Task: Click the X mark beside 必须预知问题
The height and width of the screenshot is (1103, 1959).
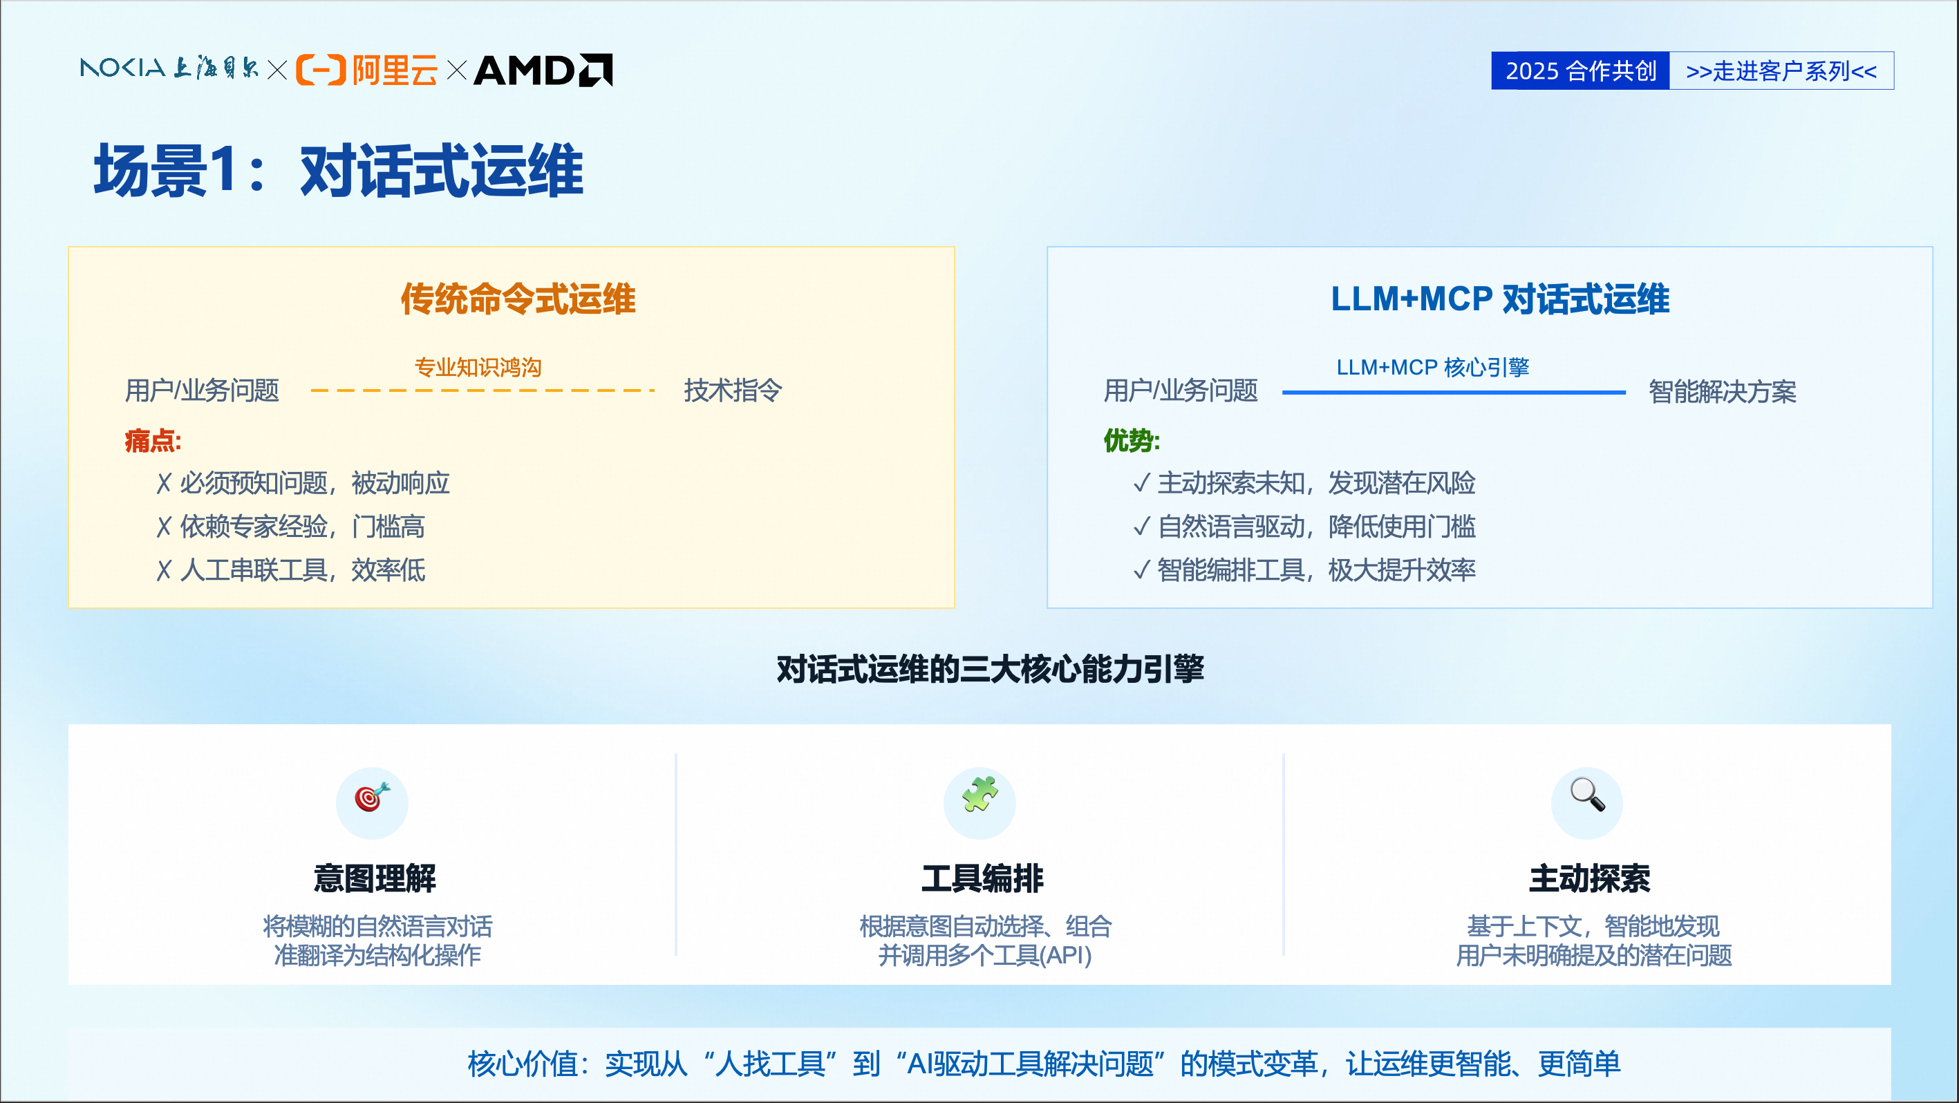Action: [x=164, y=484]
